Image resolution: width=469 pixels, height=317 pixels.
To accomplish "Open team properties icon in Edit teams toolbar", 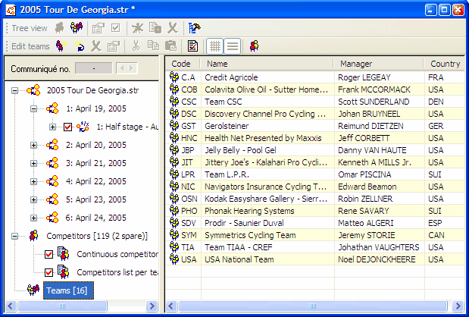I will (x=114, y=46).
